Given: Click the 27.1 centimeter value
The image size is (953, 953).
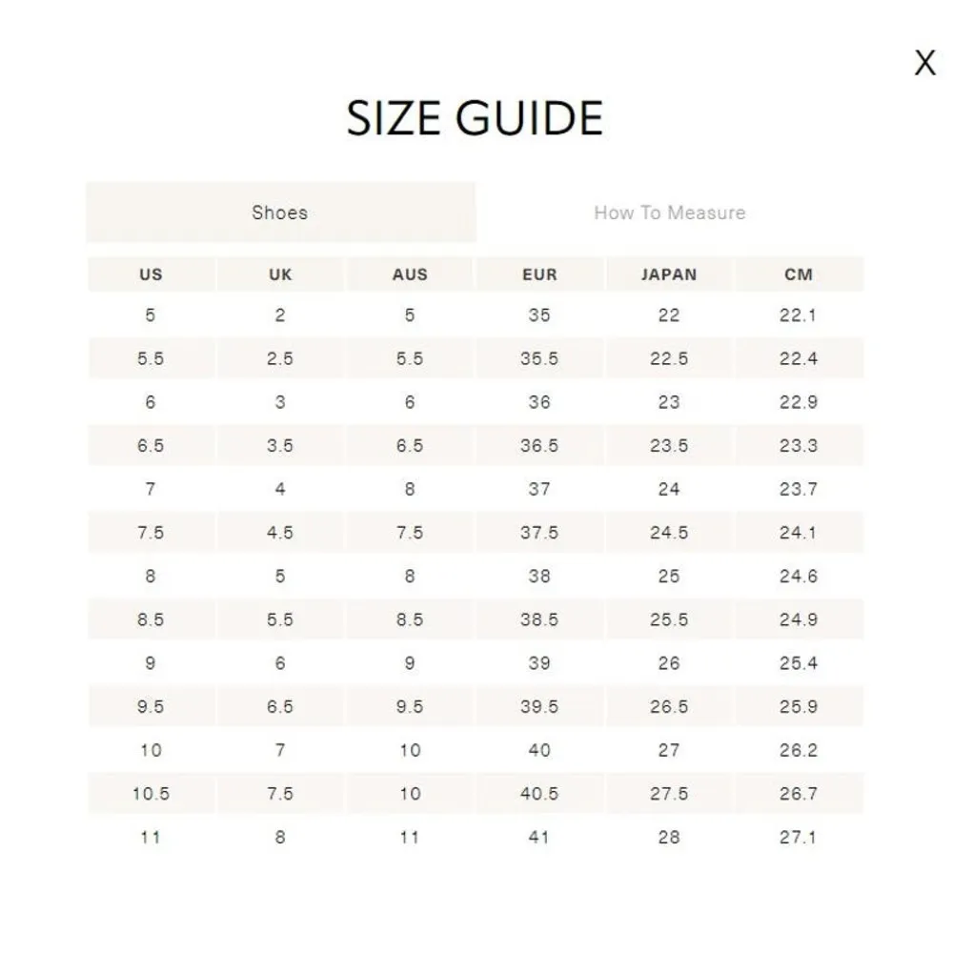Looking at the screenshot, I should click(799, 838).
